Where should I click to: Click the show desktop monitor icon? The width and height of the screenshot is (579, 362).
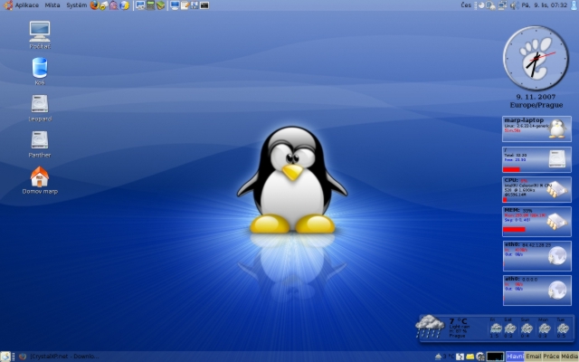[175, 5]
